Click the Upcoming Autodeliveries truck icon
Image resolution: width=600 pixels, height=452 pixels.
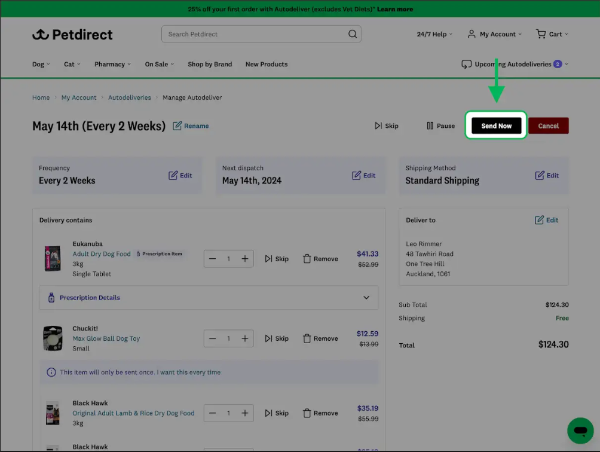tap(466, 65)
